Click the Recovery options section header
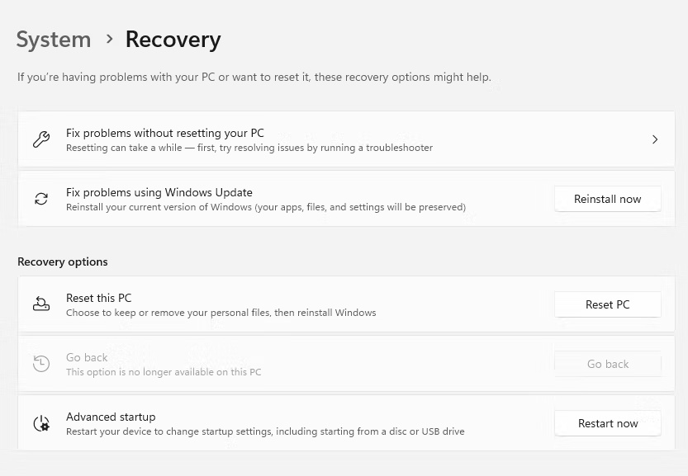The image size is (688, 476). coord(63,262)
